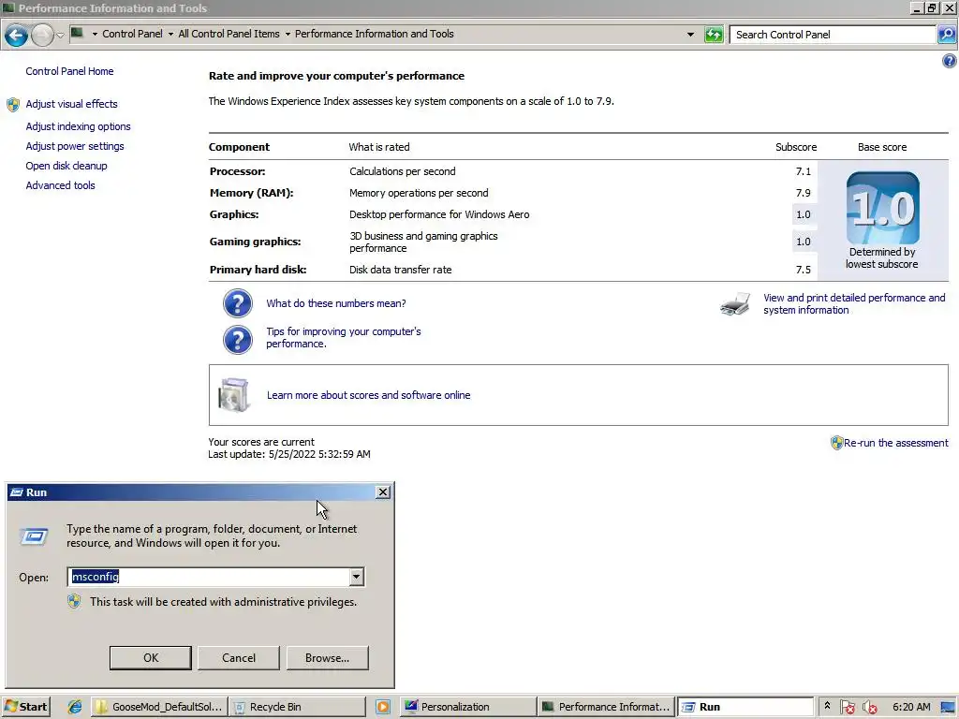
Task: Switch to Personalization taskbar window
Action: tap(468, 707)
